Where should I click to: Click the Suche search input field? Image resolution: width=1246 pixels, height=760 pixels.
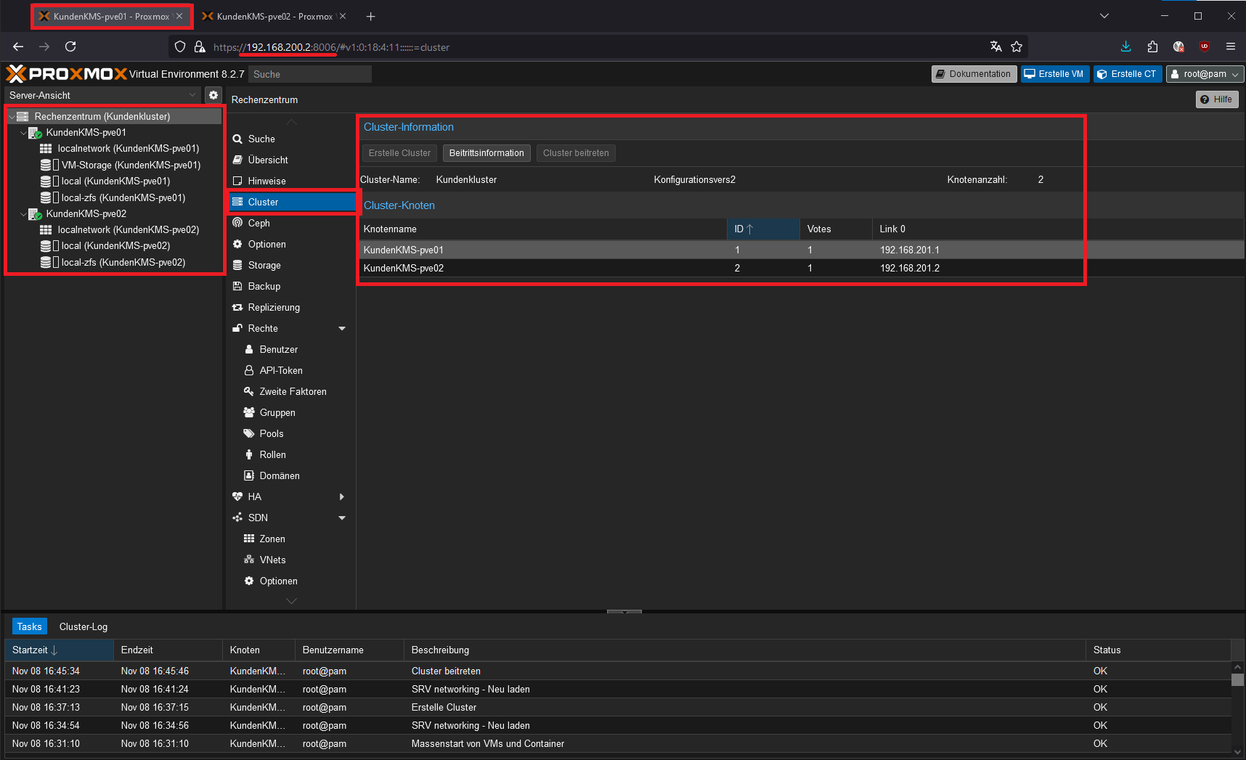pyautogui.click(x=309, y=74)
